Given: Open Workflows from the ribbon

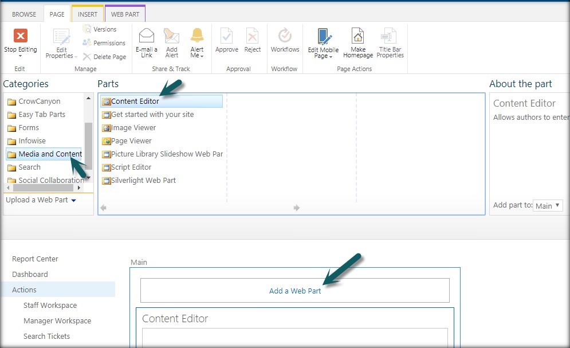Looking at the screenshot, I should [x=285, y=40].
